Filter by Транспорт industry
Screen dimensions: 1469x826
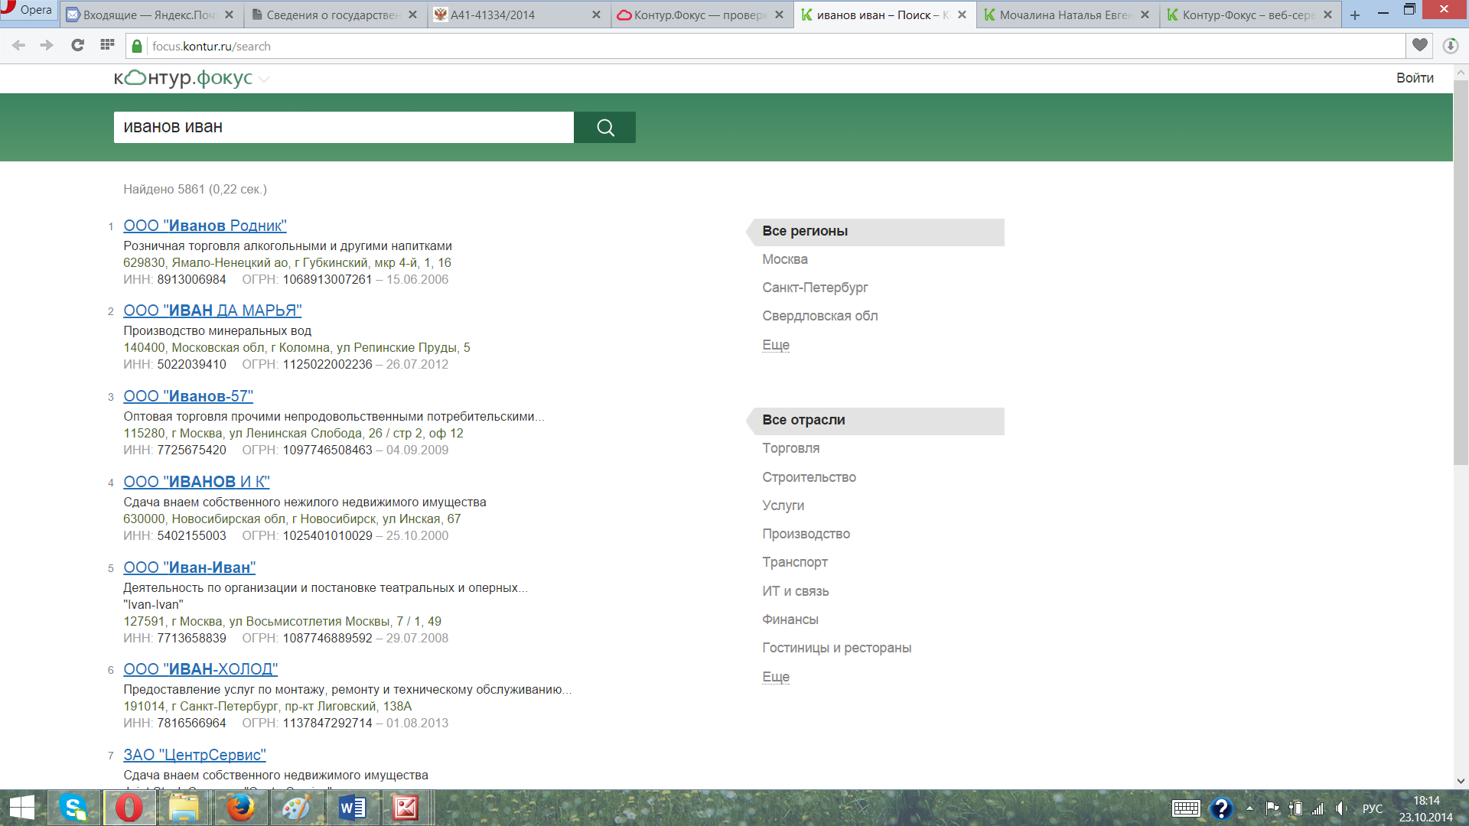tap(795, 562)
